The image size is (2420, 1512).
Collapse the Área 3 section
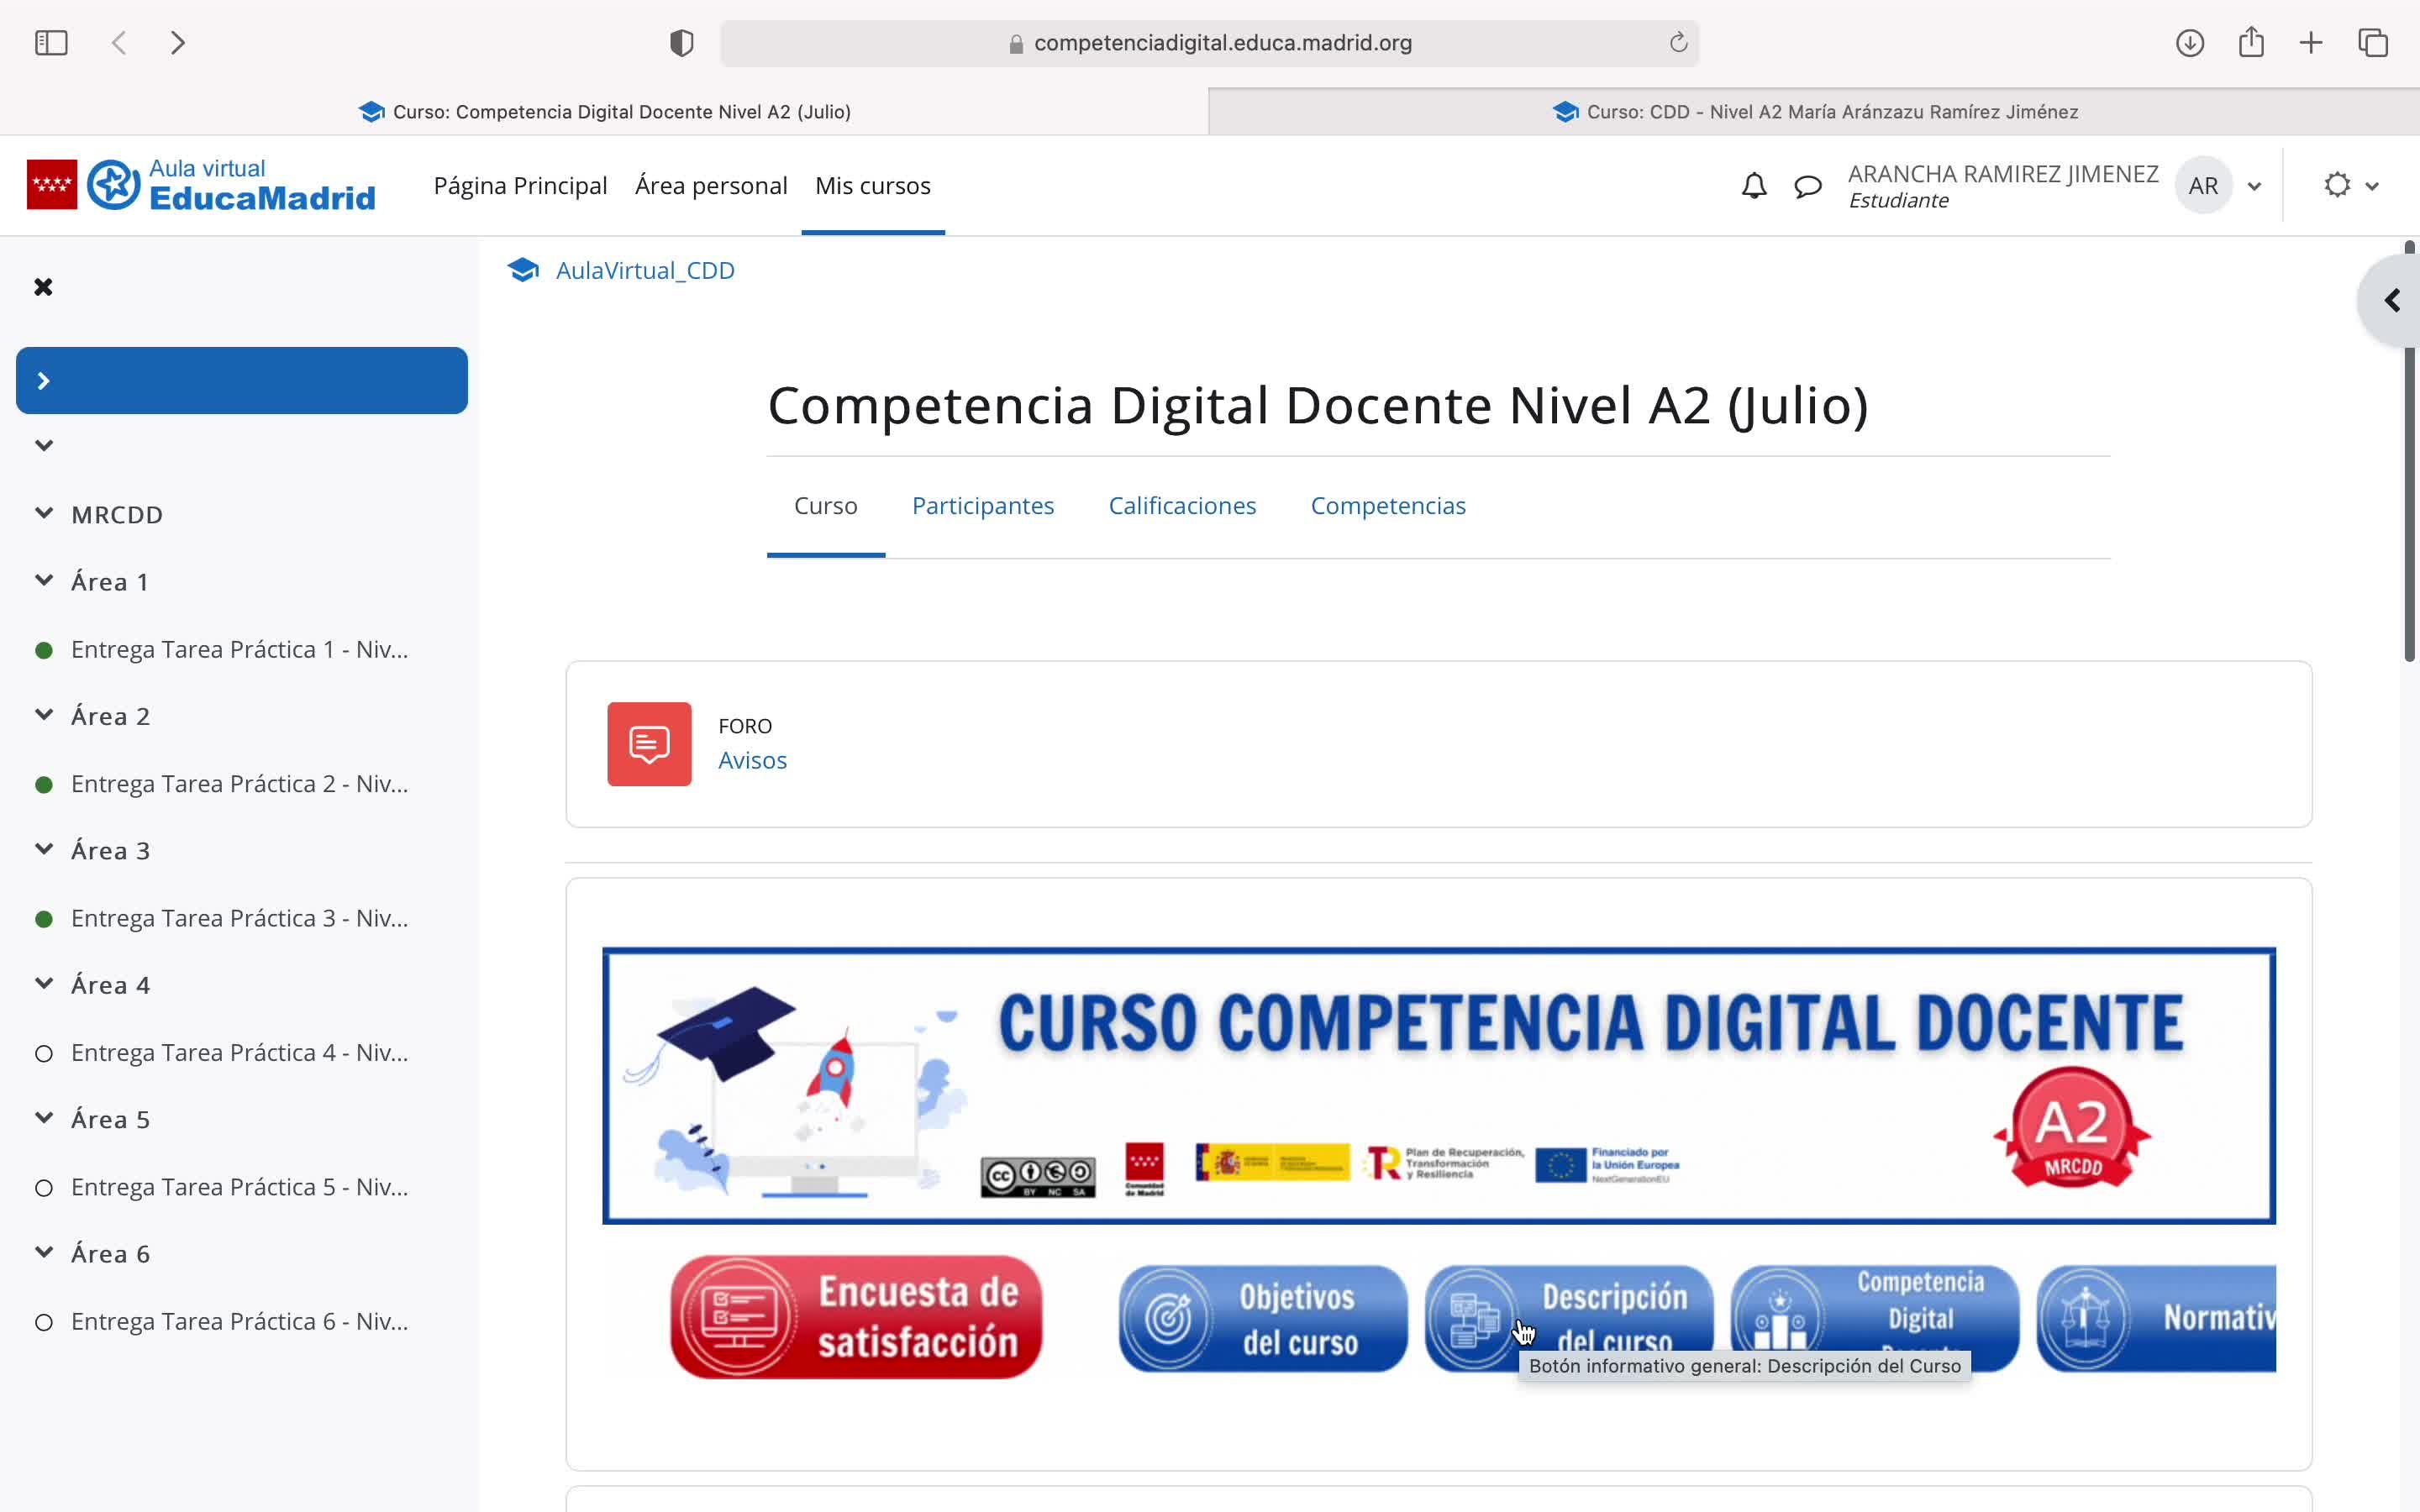click(x=44, y=850)
